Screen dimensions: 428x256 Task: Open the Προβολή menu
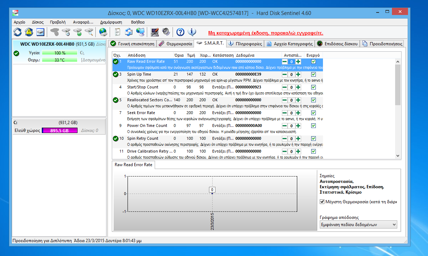58,22
